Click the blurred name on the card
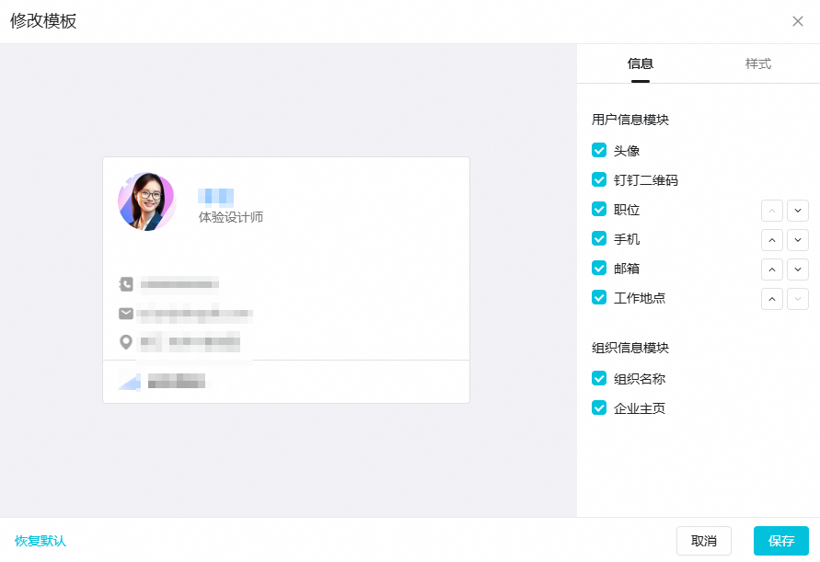This screenshot has width=820, height=562. [215, 196]
